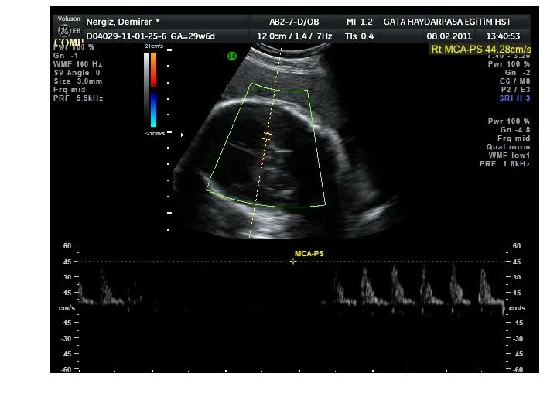The image size is (557, 418).
Task: Click the 21cm/s label above the color bar
Action: (154, 46)
